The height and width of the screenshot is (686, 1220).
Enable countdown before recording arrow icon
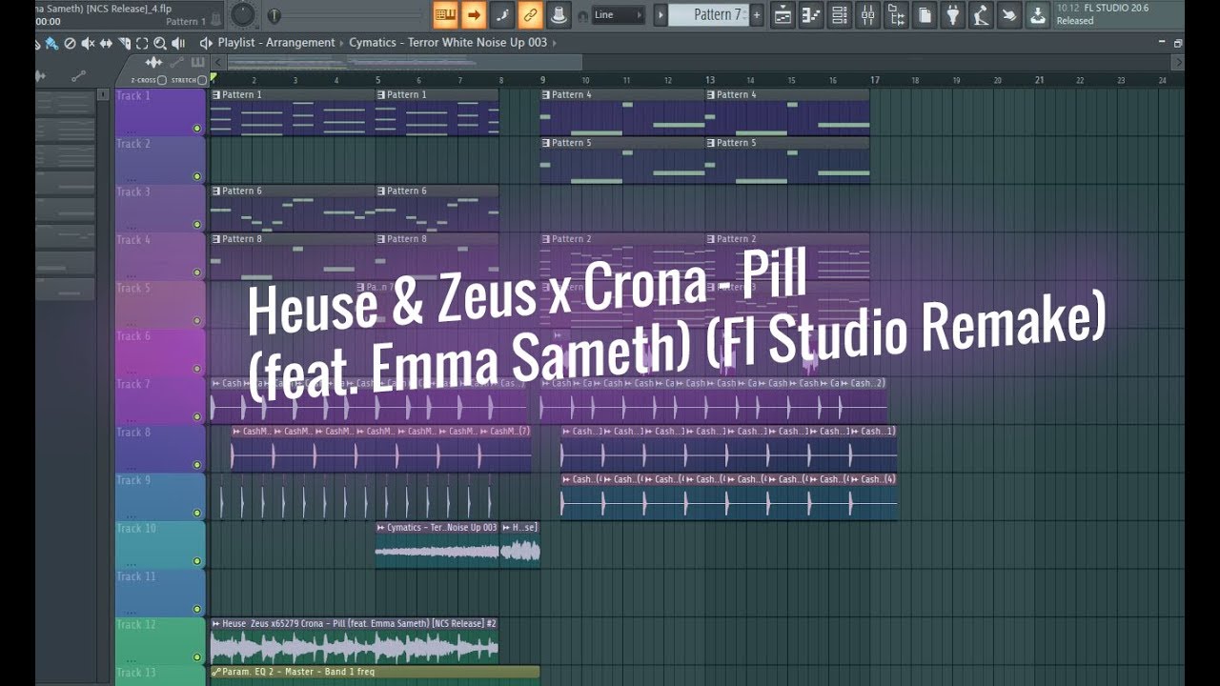[x=474, y=14]
